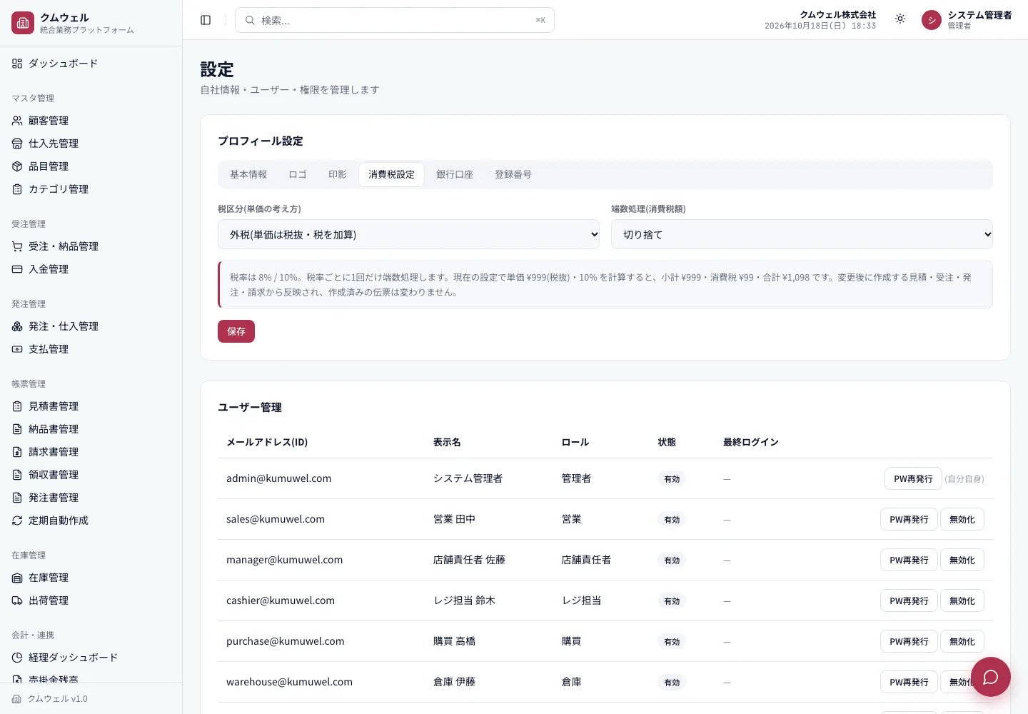Open 見積書管理 in the sidebar
The width and height of the screenshot is (1028, 714).
(x=91, y=406)
